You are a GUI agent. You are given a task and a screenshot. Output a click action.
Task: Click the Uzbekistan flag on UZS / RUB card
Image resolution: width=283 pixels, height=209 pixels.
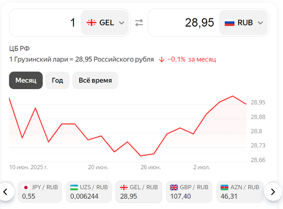74,187
